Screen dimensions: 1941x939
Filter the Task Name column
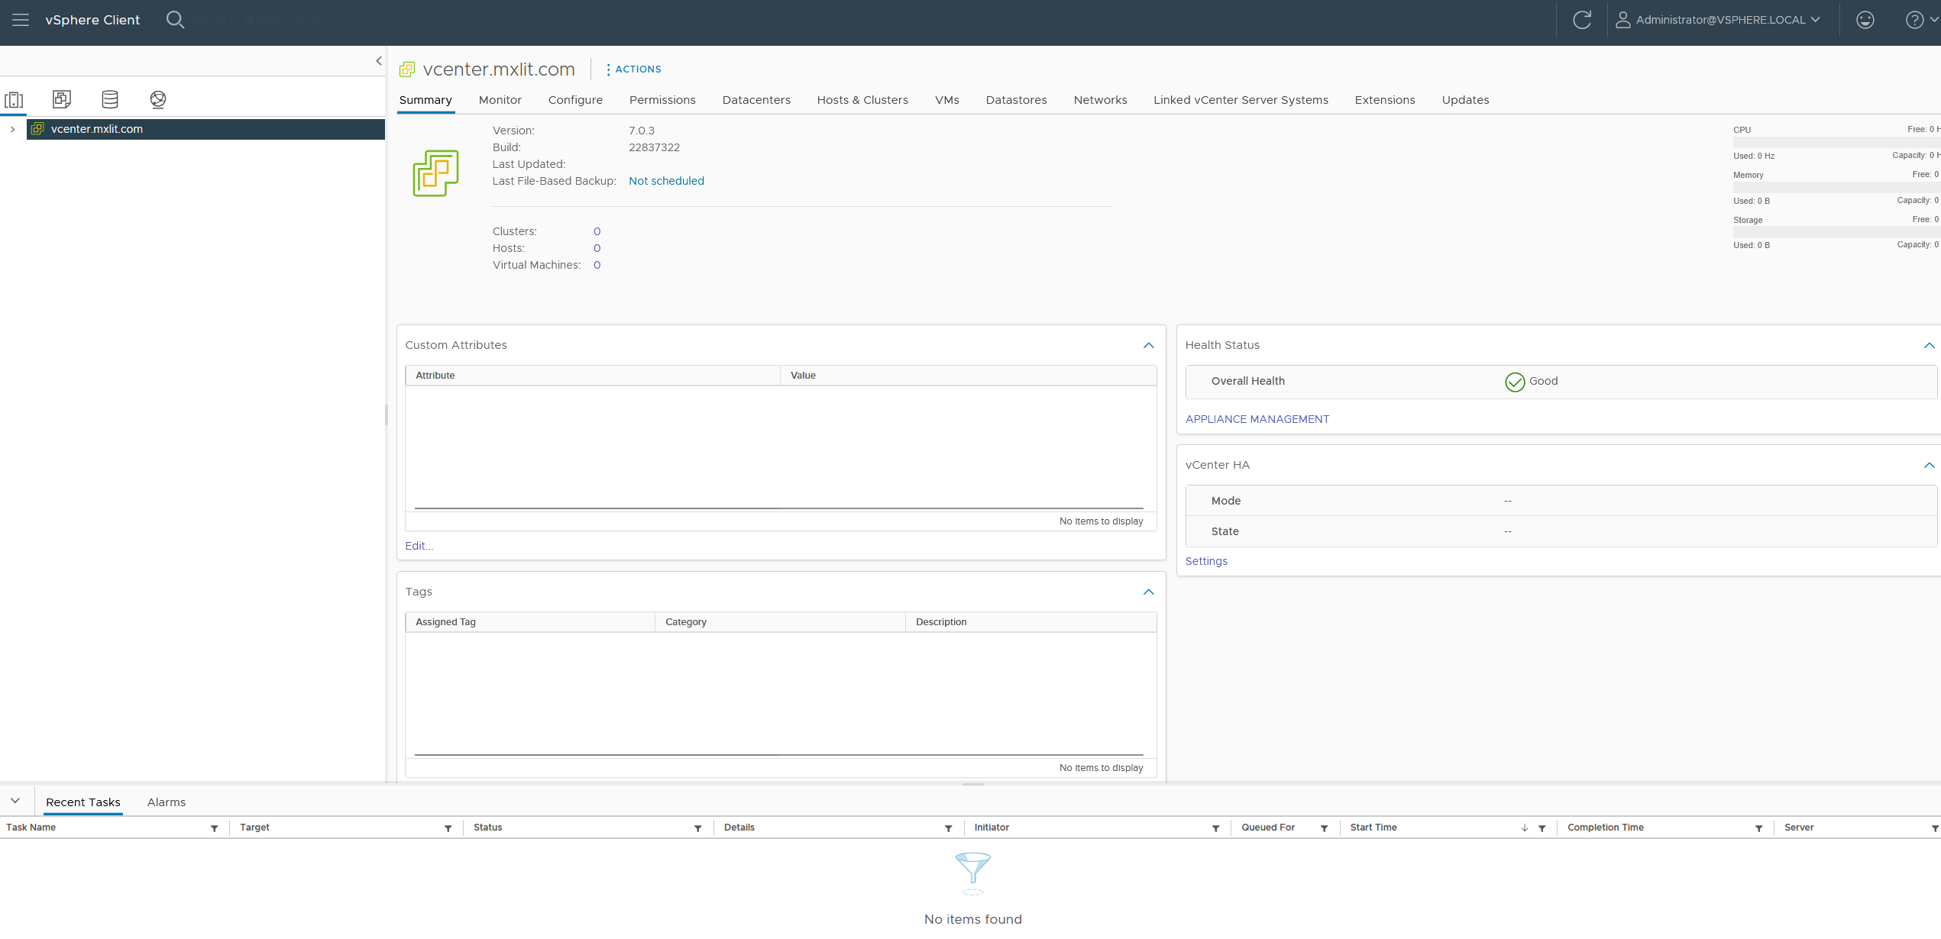[215, 828]
